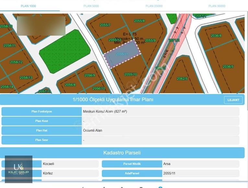This screenshot has height=188, width=248.
Task: Click parcel 2056/8 on the map
Action: 70,85
